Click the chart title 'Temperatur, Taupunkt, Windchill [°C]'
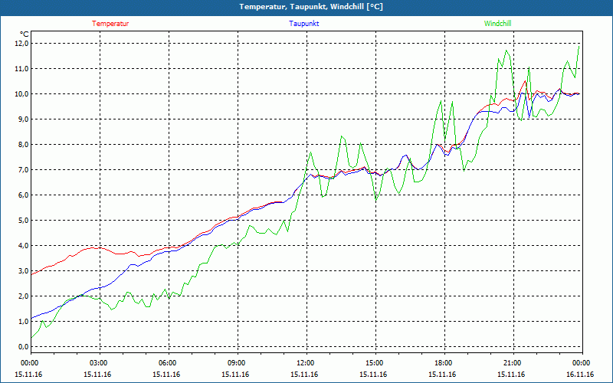This screenshot has height=383, width=613. pos(311,7)
